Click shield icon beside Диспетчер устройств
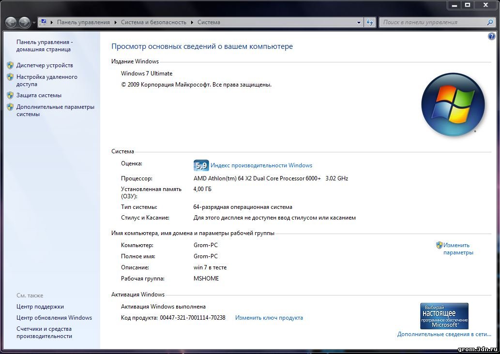 click(x=10, y=65)
